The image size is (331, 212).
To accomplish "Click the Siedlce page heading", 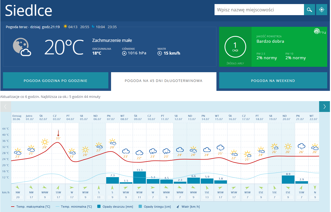I will click(x=29, y=11).
